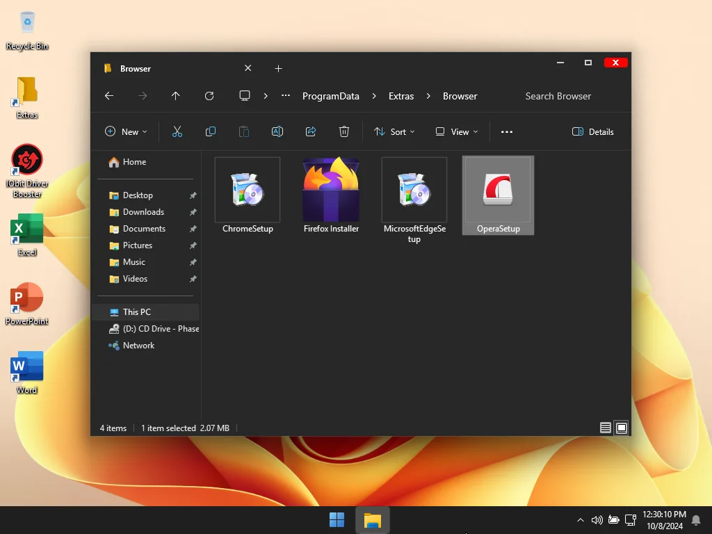Select the OperaSetup file
Viewport: 712px width, 534px height.
coord(498,195)
